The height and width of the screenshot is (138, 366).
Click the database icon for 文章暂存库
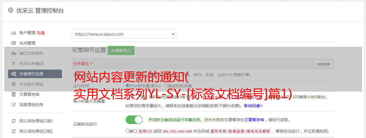click(x=13, y=94)
